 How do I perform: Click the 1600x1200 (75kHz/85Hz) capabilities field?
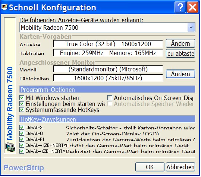pos(108,78)
